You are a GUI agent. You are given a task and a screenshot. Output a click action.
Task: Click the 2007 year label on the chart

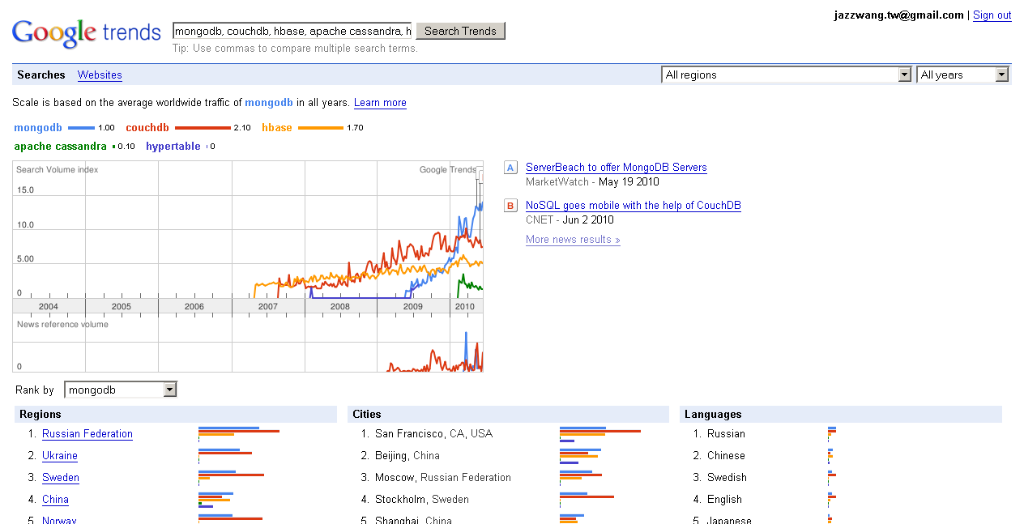267,307
